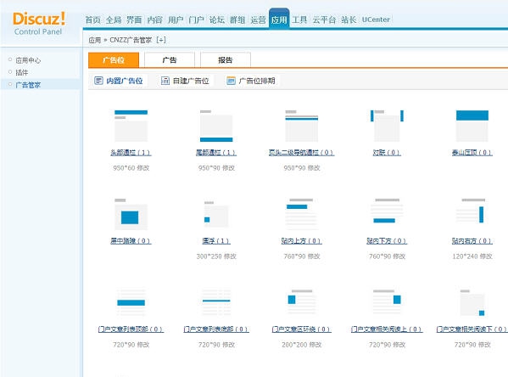Open the 界面 top menu

tap(134, 20)
